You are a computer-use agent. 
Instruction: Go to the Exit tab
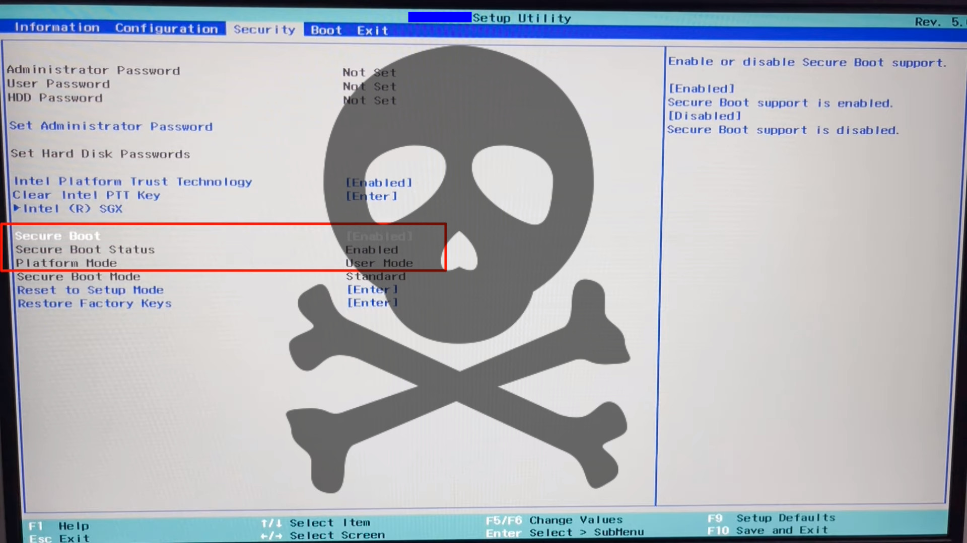click(372, 31)
